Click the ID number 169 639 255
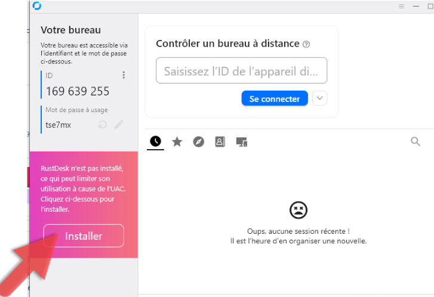Screen dimensions: 434x297 point(78,91)
